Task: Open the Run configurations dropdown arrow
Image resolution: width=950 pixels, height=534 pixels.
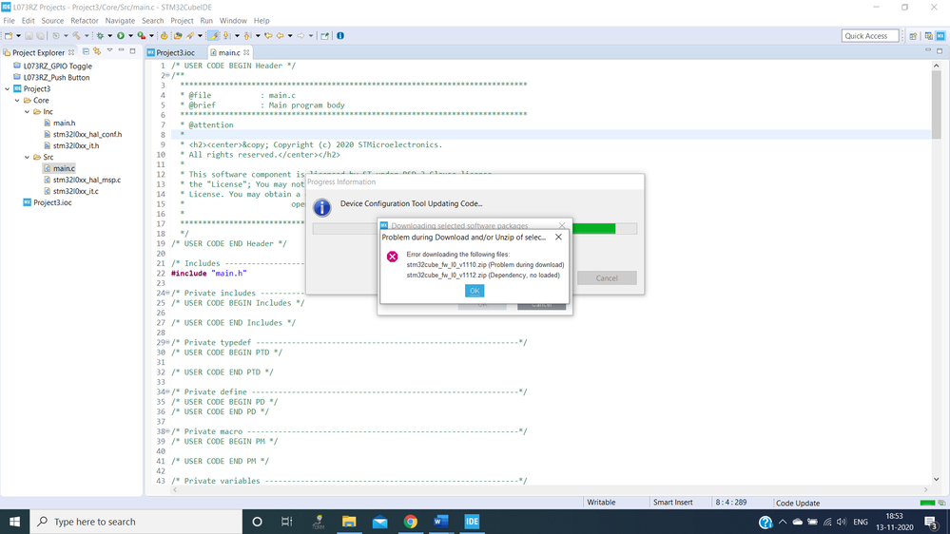Action: tap(130, 36)
